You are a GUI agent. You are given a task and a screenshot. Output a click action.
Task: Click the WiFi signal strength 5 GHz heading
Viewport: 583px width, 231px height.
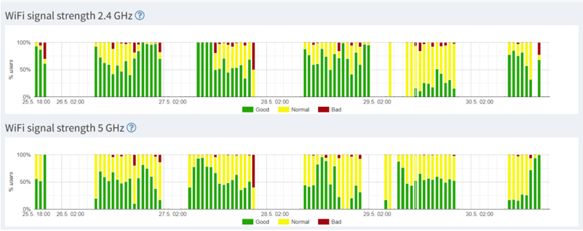pyautogui.click(x=65, y=128)
